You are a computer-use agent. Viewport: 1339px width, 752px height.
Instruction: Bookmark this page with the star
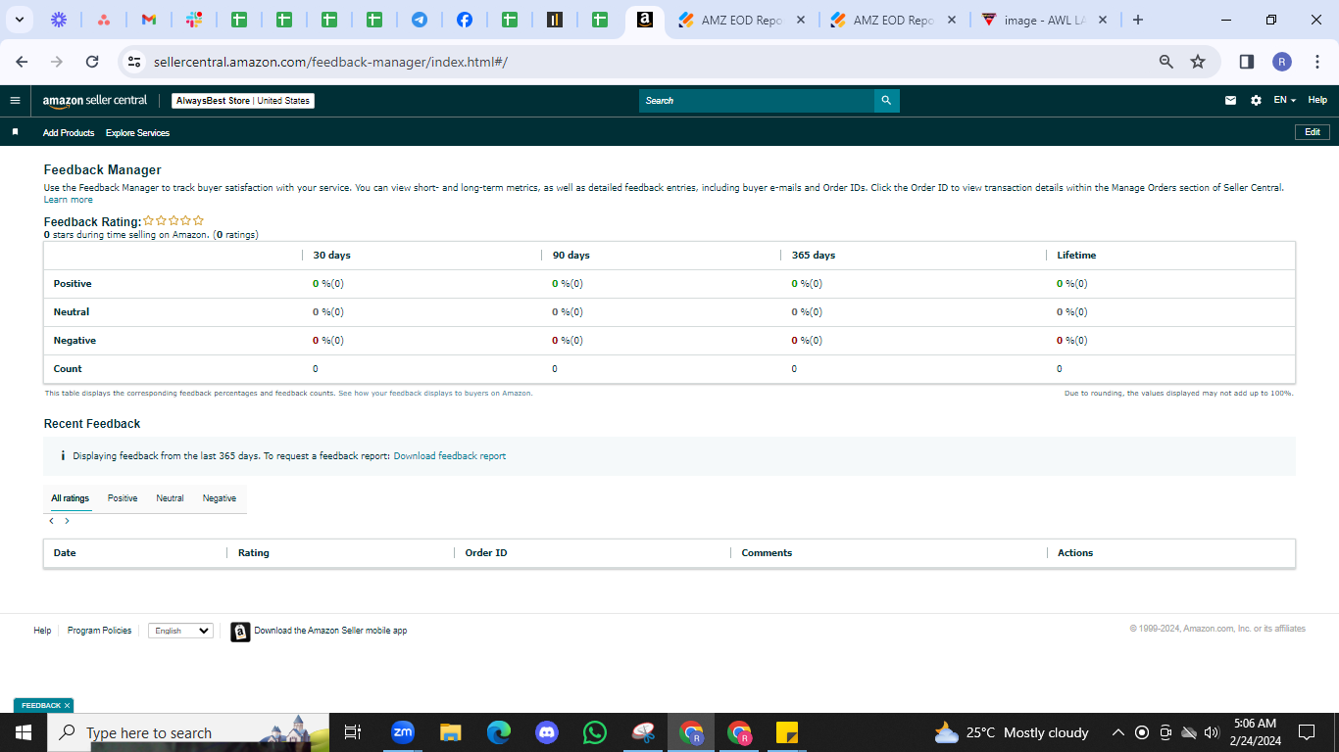click(x=1198, y=62)
